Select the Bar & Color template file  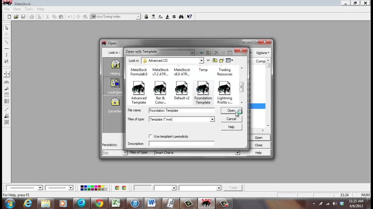click(160, 92)
